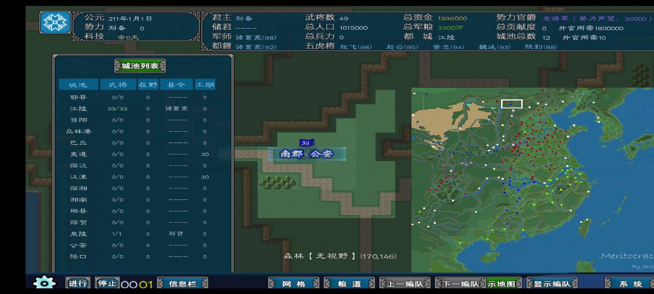Toggle 显示编队 show formations

click(552, 284)
